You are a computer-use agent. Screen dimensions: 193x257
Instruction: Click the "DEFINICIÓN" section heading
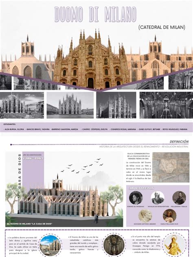click(179, 142)
